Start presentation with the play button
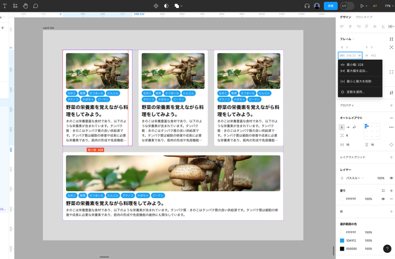 (x=362, y=6)
